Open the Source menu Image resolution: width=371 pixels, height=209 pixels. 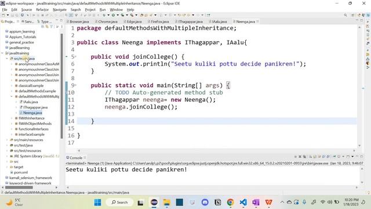pyautogui.click(x=27, y=10)
